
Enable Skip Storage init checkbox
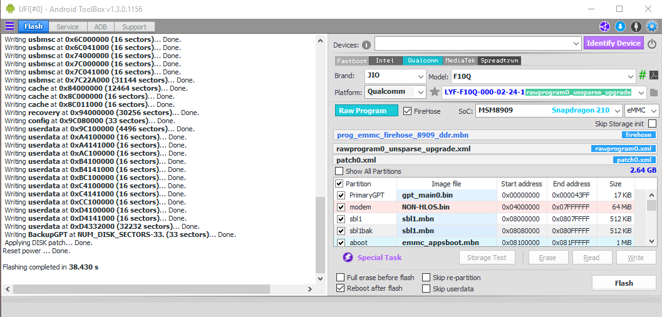652,124
